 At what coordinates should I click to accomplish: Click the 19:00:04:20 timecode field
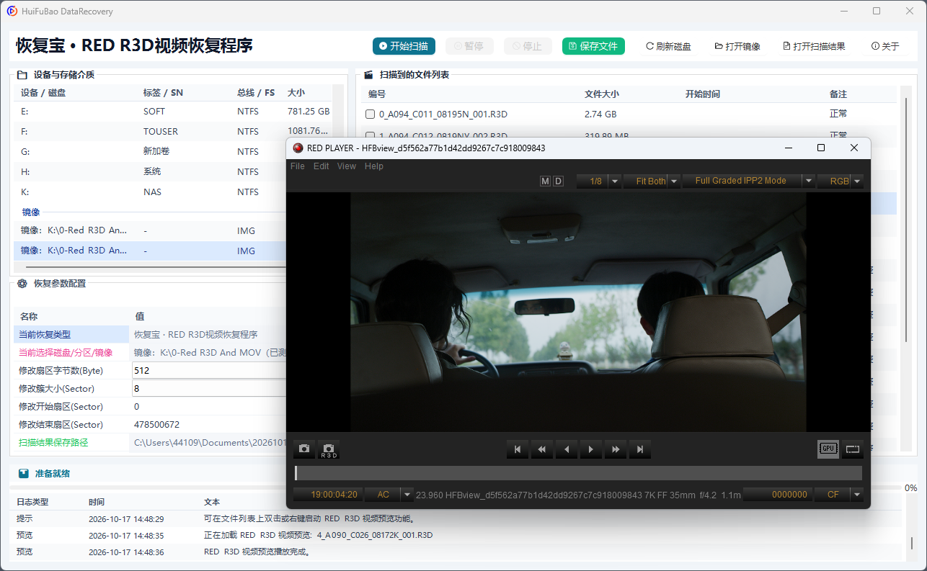pyautogui.click(x=328, y=495)
